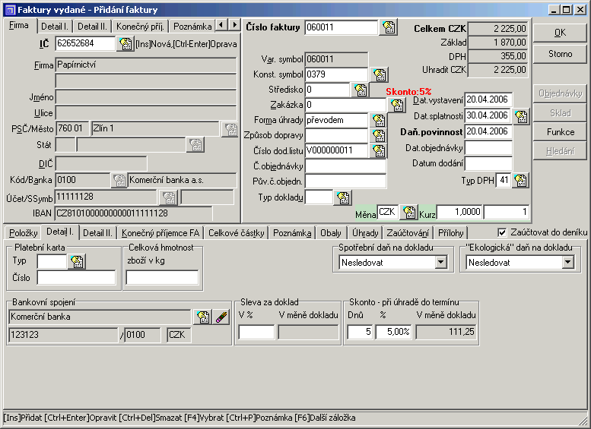Open lookup icon for Platební karta Typ
The image size is (591, 429).
tap(77, 261)
